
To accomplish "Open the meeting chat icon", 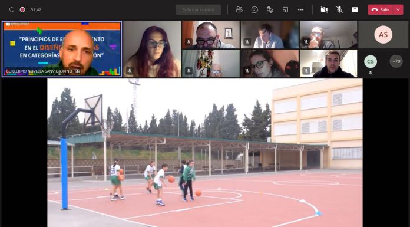I will pyautogui.click(x=254, y=9).
